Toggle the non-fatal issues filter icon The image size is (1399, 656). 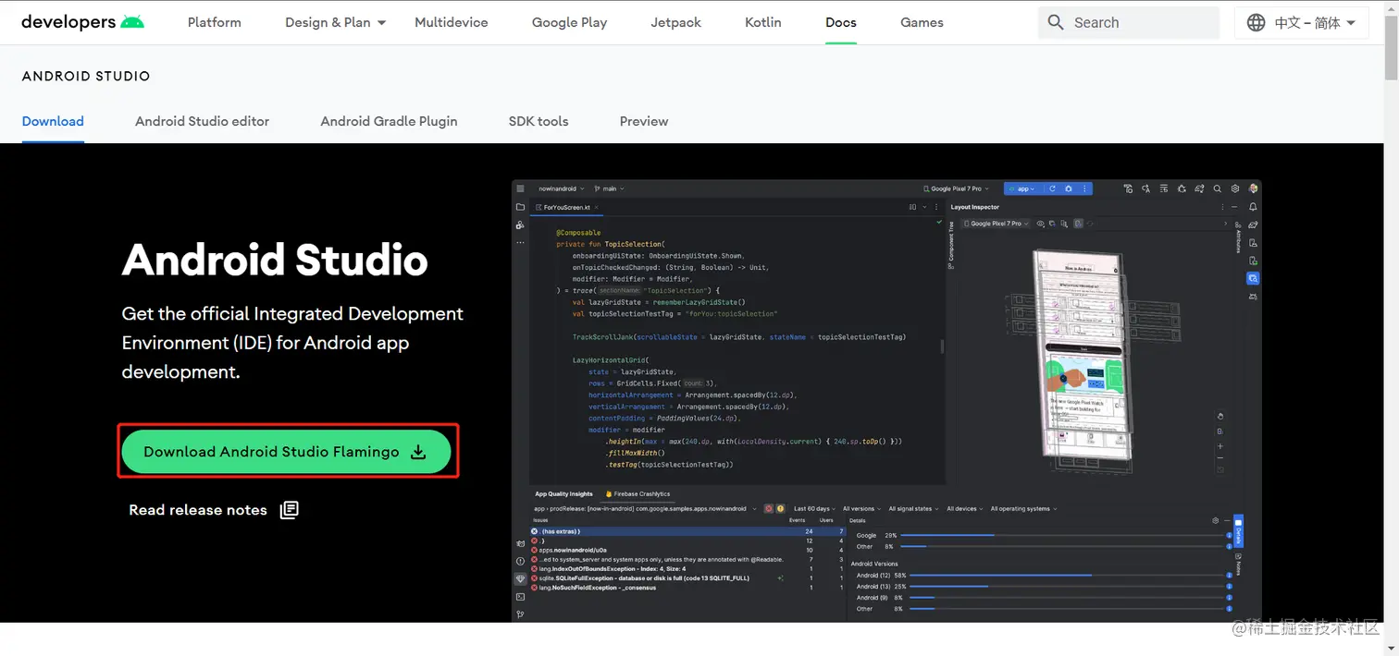(x=781, y=508)
